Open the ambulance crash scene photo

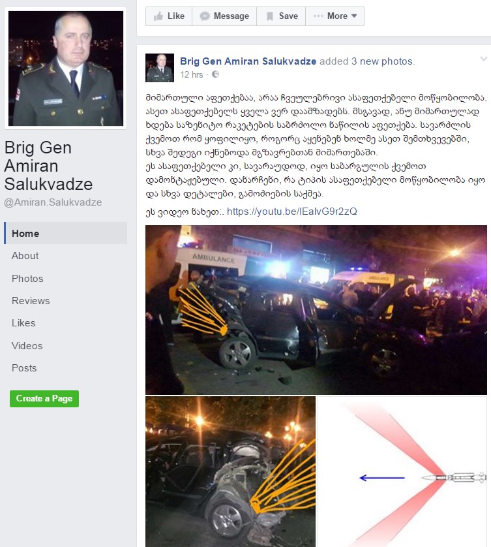click(316, 310)
